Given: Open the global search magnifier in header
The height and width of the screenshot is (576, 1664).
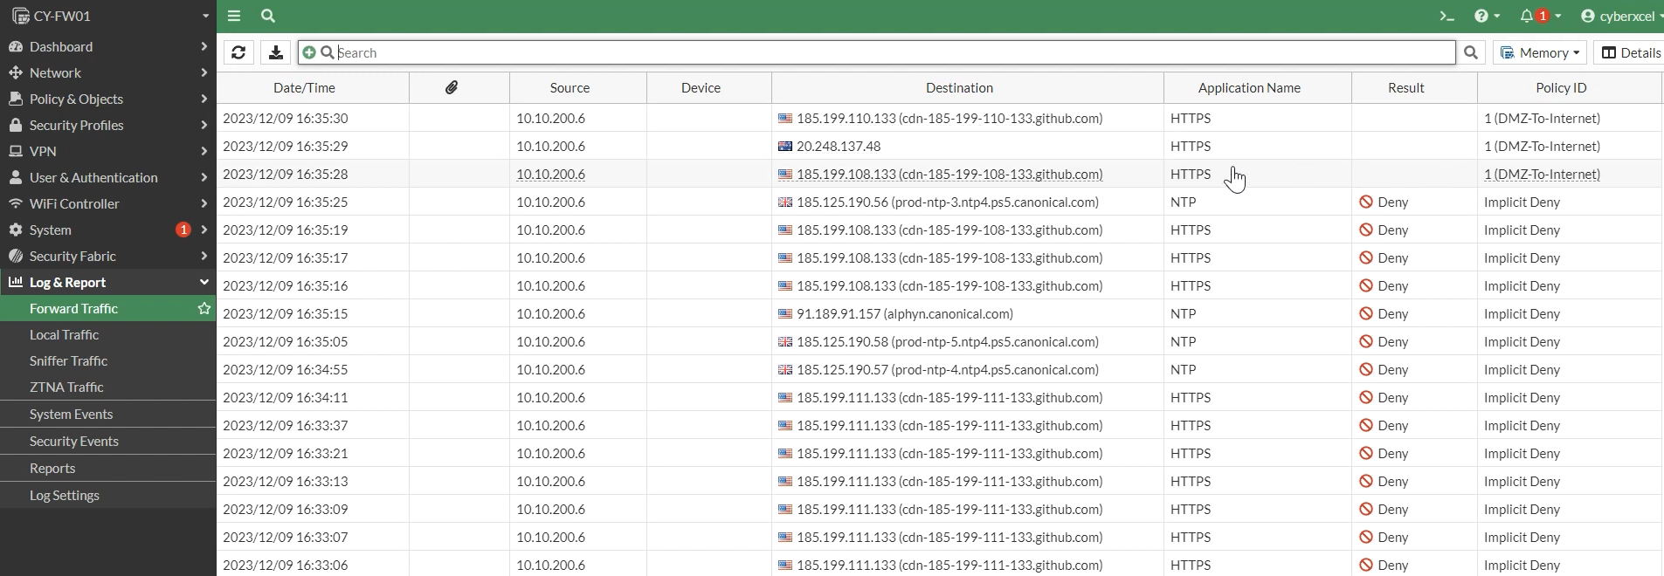Looking at the screenshot, I should click(268, 16).
